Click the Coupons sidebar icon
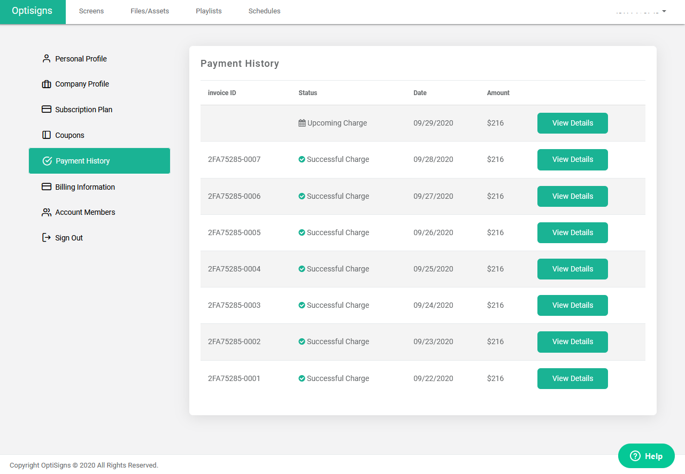This screenshot has width=685, height=474. point(47,135)
